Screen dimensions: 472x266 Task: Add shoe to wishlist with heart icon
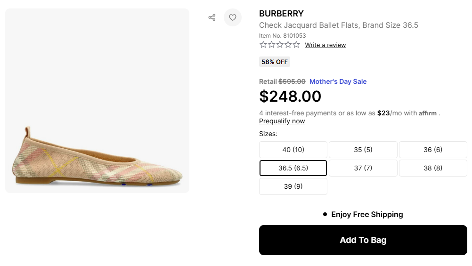pyautogui.click(x=233, y=17)
